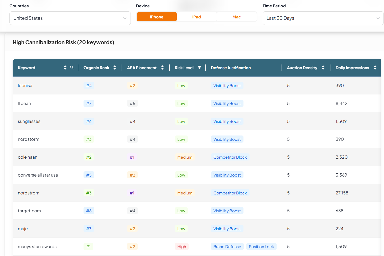Click Visibility Boost tag for sunglasses
This screenshot has width=384, height=256.
click(227, 121)
